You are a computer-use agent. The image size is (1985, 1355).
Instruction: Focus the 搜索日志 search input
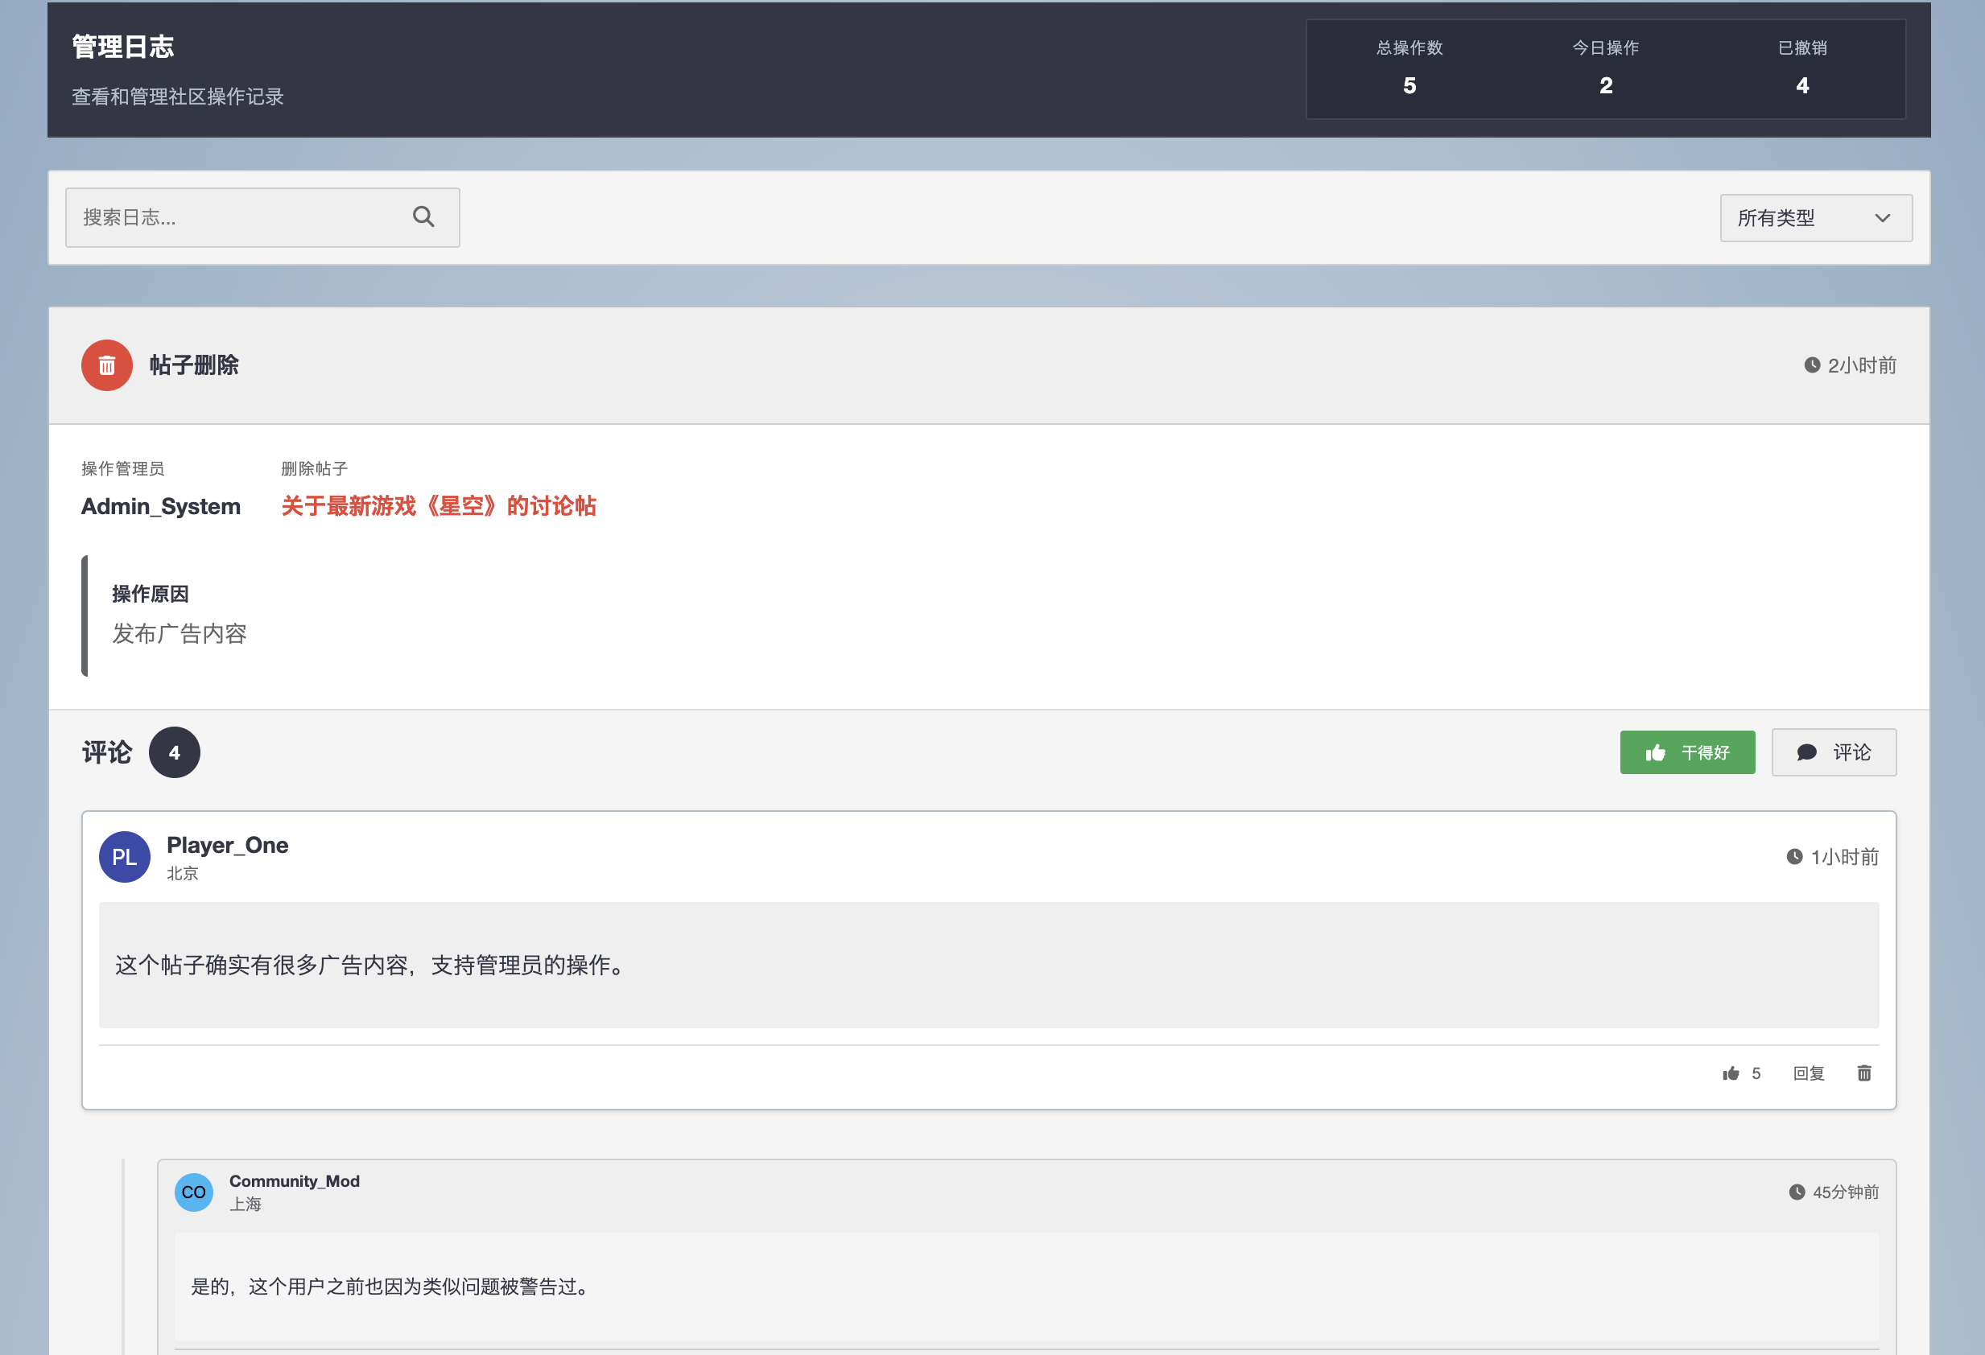[239, 218]
